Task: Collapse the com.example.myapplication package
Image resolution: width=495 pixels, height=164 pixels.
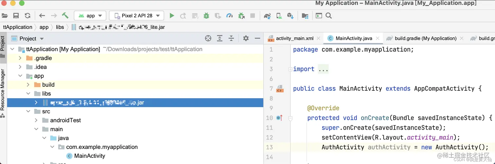Action: [x=52, y=147]
